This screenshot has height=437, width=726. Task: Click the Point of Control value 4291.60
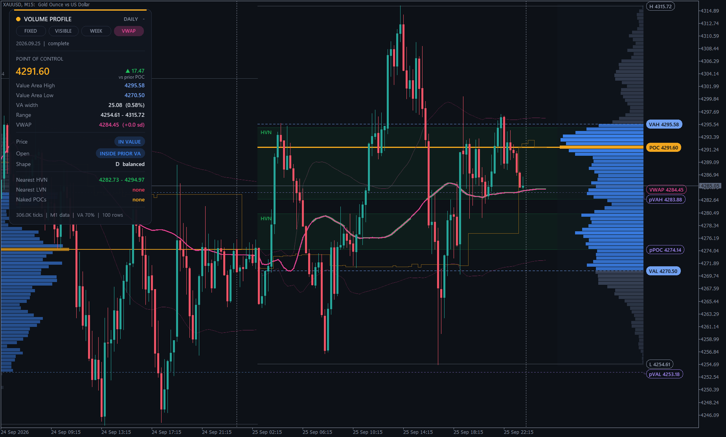pos(33,71)
